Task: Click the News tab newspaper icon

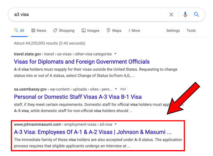Action: (x=33, y=31)
